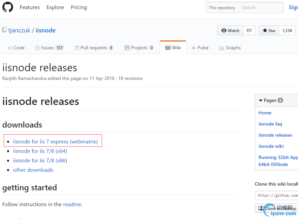Click the Projects board icon

click(x=127, y=48)
